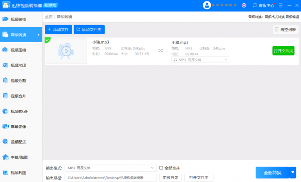Click the 字幕/贴图 star icon

pos(6,157)
